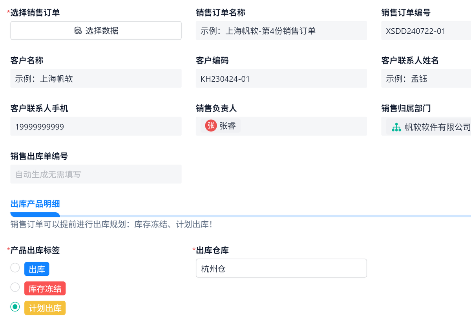Image resolution: width=471 pixels, height=326 pixels.
Task: Click the 销售出库单编号 auto-generated field
Action: tap(96, 174)
